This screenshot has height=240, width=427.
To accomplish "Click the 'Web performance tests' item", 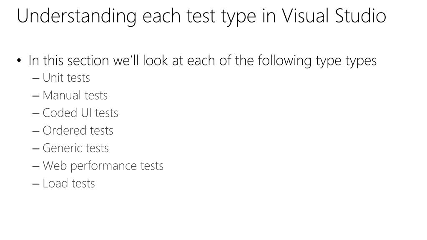I will point(103,166).
